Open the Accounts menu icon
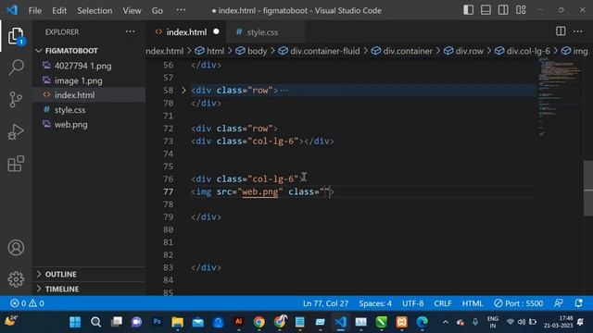Screen dimensions: 593x333 point(16,248)
